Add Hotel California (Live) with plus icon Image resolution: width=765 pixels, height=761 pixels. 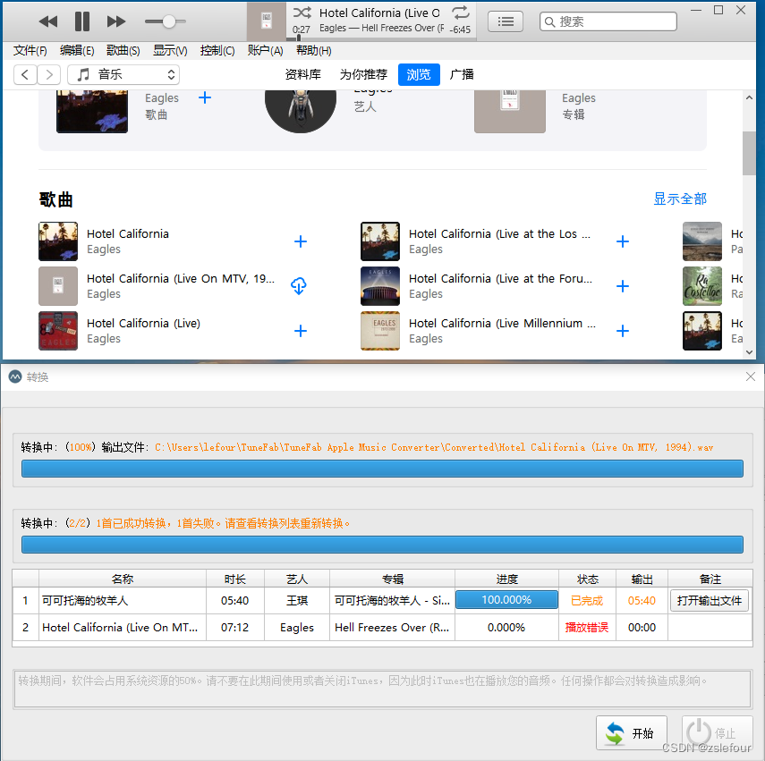pyautogui.click(x=301, y=331)
